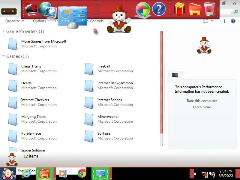Select the Performance tab icon in preview pane
This screenshot has height=180, width=240.
[175, 75]
